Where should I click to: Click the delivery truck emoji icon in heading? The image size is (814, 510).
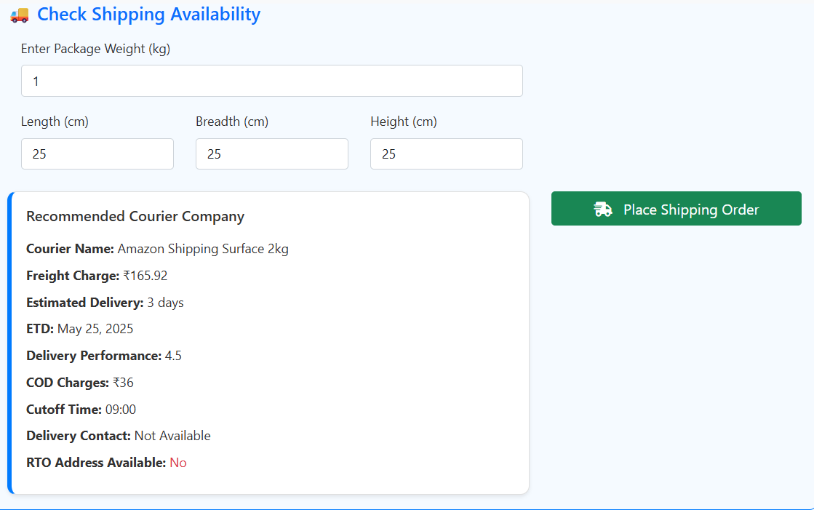20,15
